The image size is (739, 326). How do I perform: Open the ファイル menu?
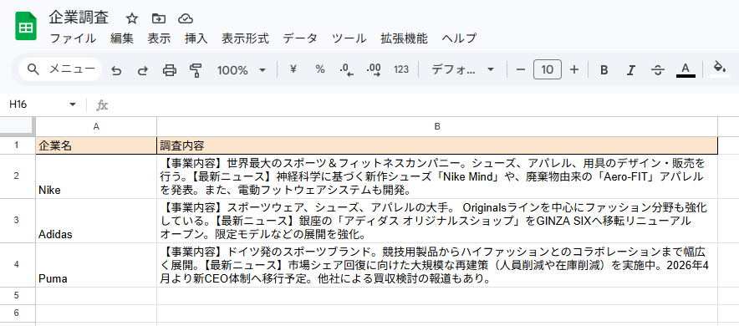point(73,38)
